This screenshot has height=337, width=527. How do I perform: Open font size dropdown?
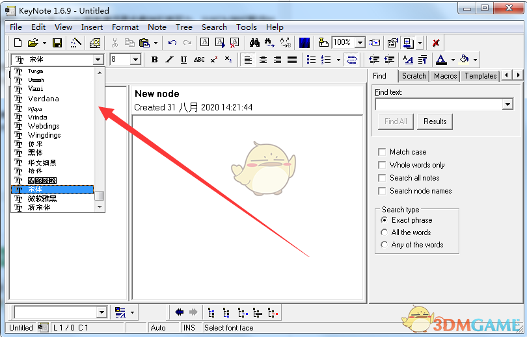[x=135, y=60]
